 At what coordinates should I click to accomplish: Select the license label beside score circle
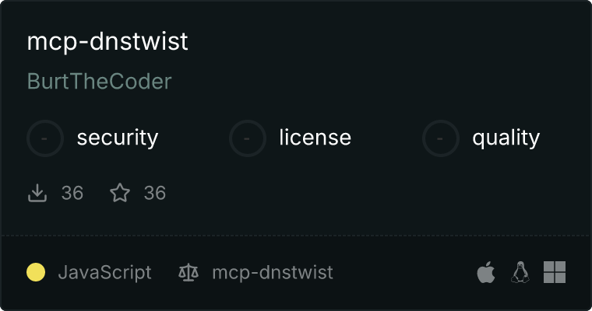pos(315,137)
